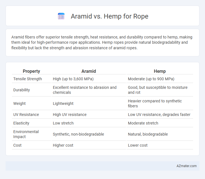Click the 'Aramid vs. Hemp for Rope' title
The height and width of the screenshot is (179, 205).
click(109, 16)
